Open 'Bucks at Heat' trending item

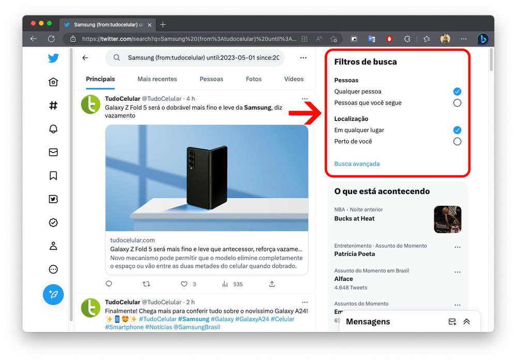[355, 219]
